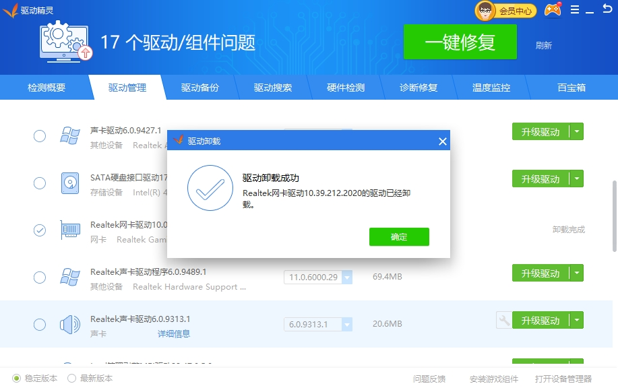This screenshot has height=388, width=618.
Task: Open the game controller icon in title bar
Action: (x=553, y=10)
